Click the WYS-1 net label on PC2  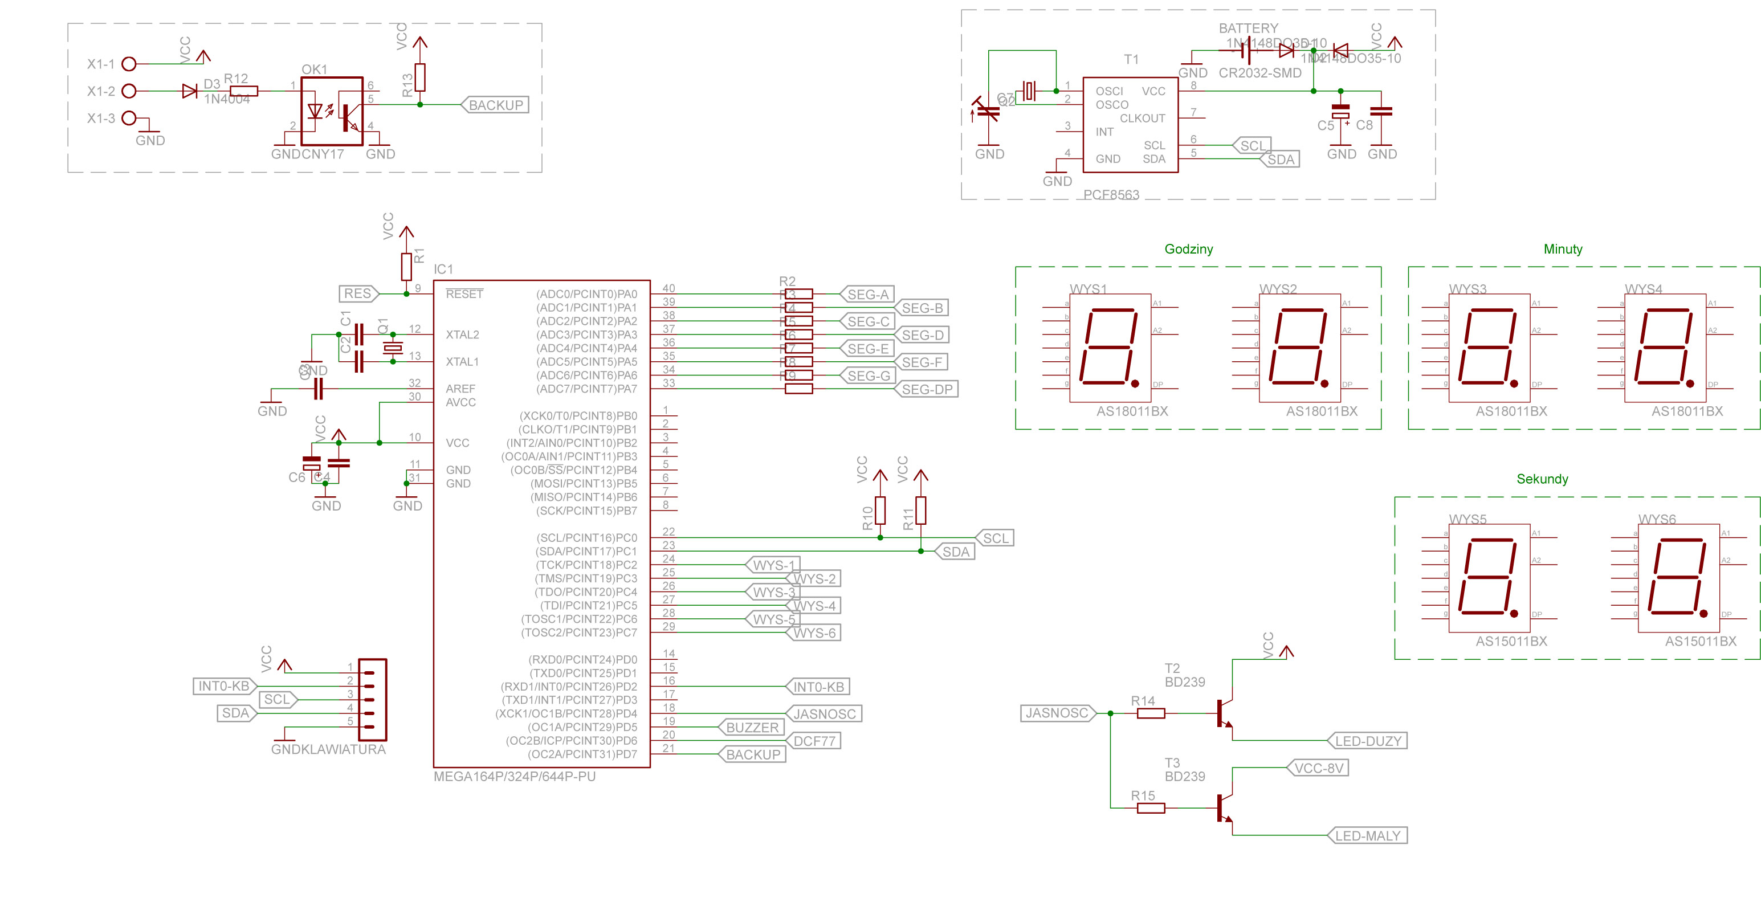tap(772, 565)
